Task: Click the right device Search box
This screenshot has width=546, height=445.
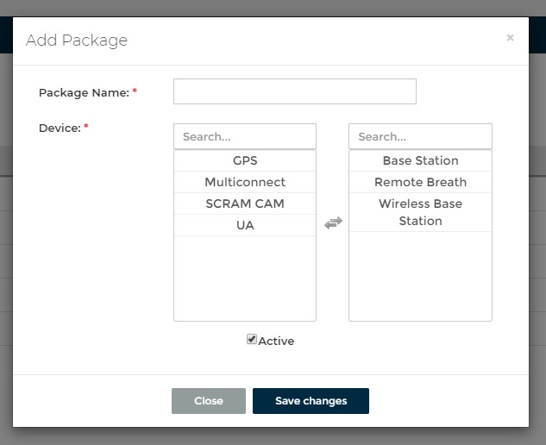Action: (x=420, y=136)
